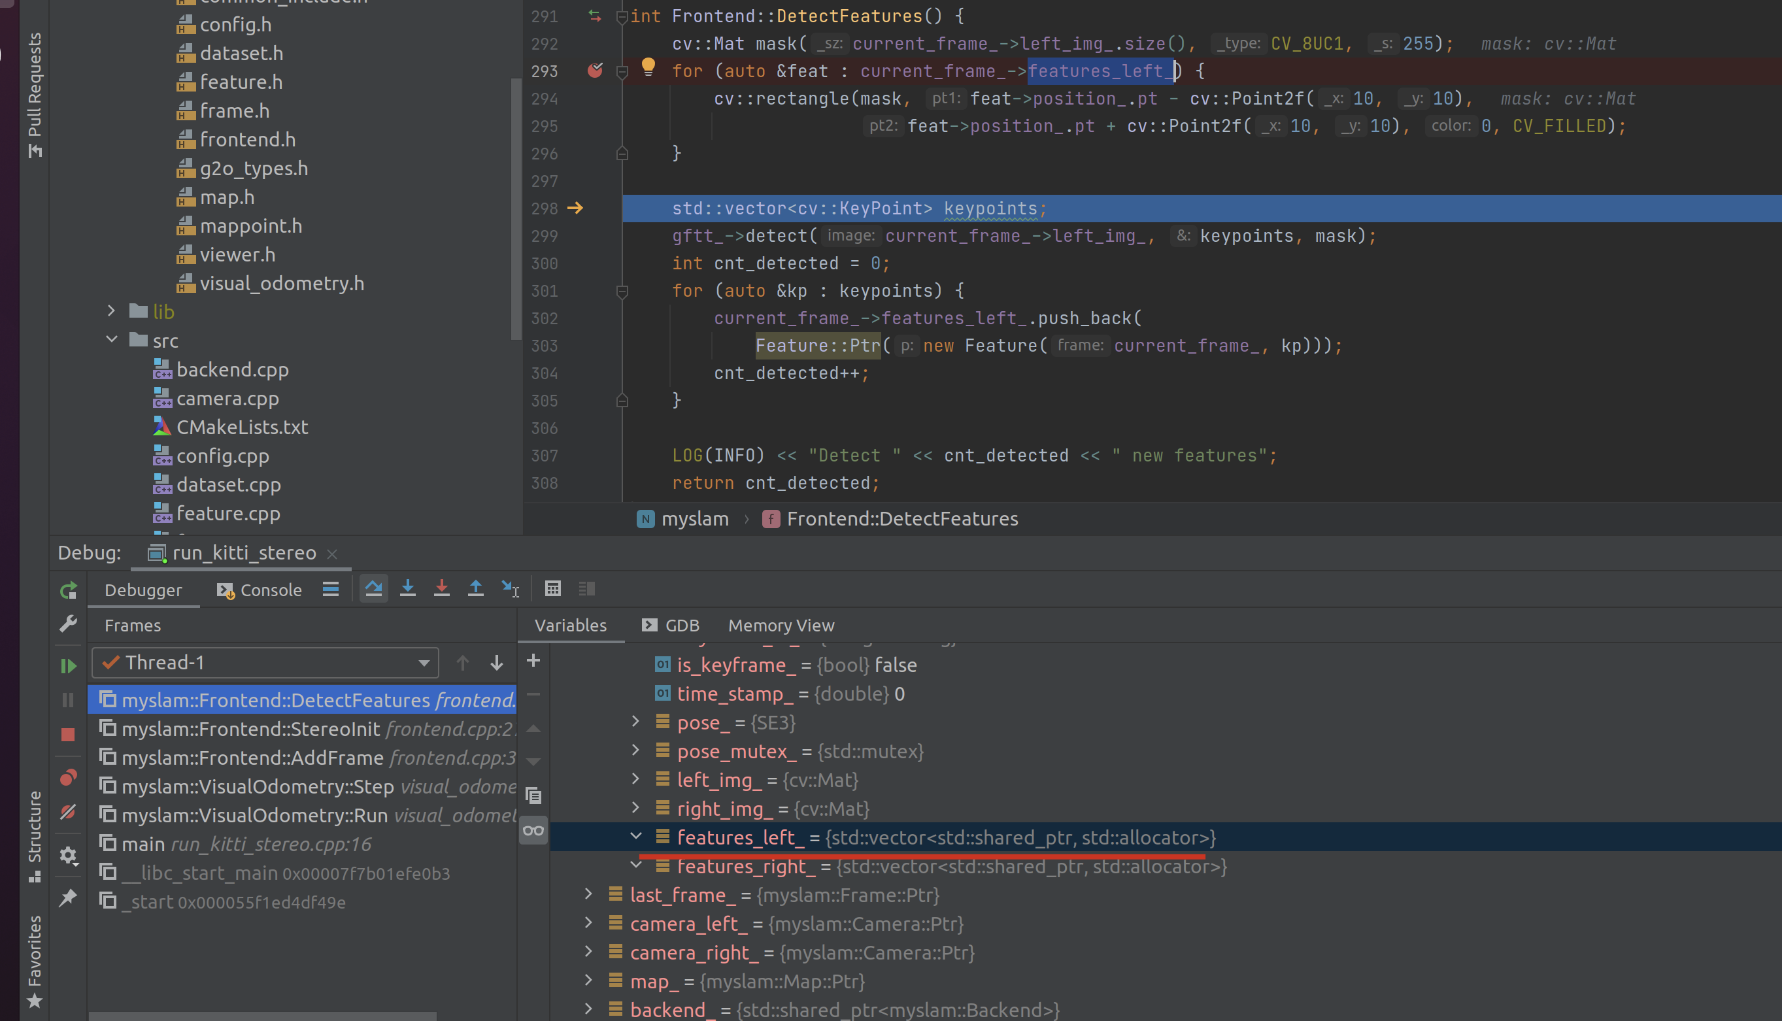1782x1021 pixels.
Task: View breakpoints list icon
Action: [68, 777]
